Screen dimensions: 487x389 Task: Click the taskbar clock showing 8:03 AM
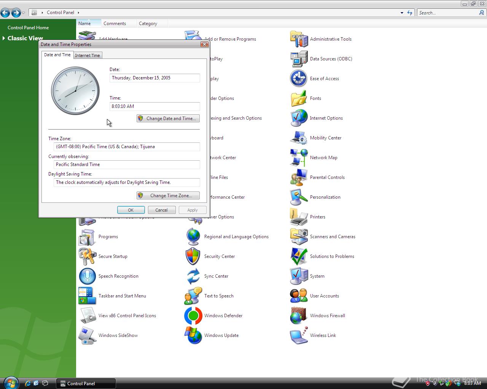tap(473, 383)
